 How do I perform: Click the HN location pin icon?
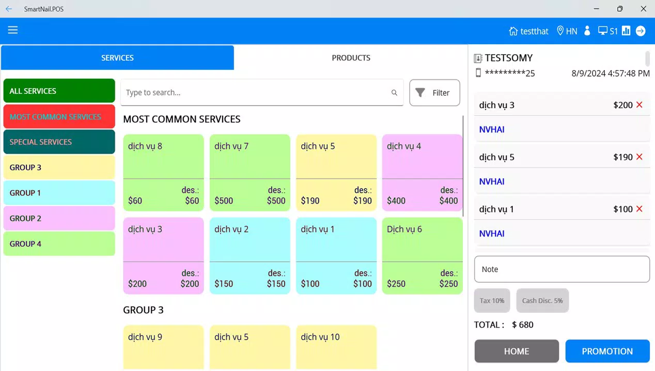click(x=560, y=31)
